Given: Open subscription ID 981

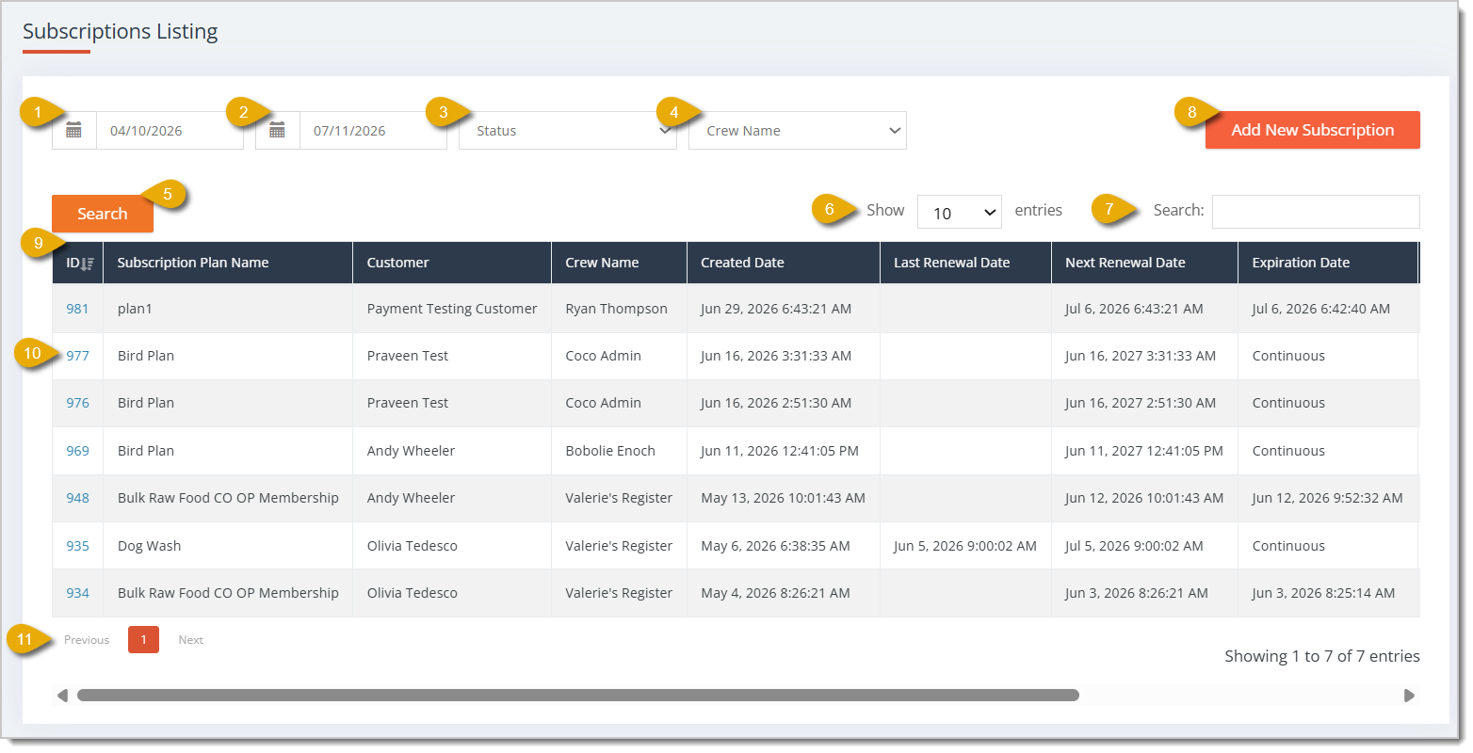Looking at the screenshot, I should [x=77, y=309].
